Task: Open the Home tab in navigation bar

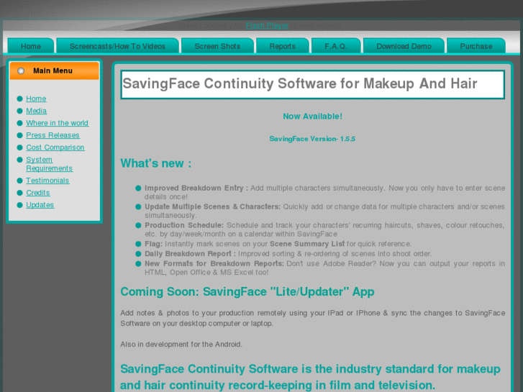Action: (31, 46)
